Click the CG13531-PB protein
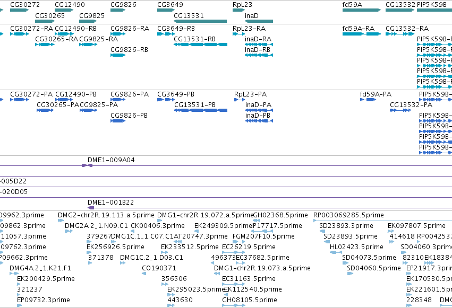Screen dimensions: 452x308 point(201,110)
